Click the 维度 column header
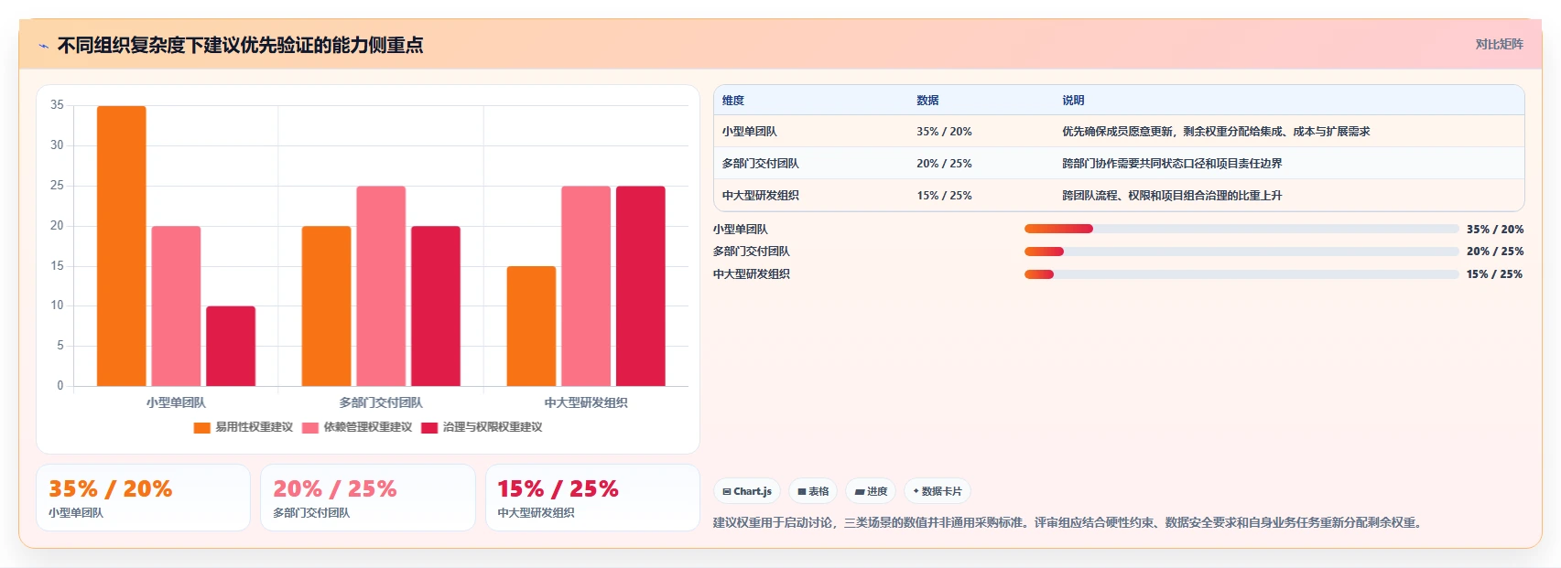The height and width of the screenshot is (568, 1561). [733, 101]
